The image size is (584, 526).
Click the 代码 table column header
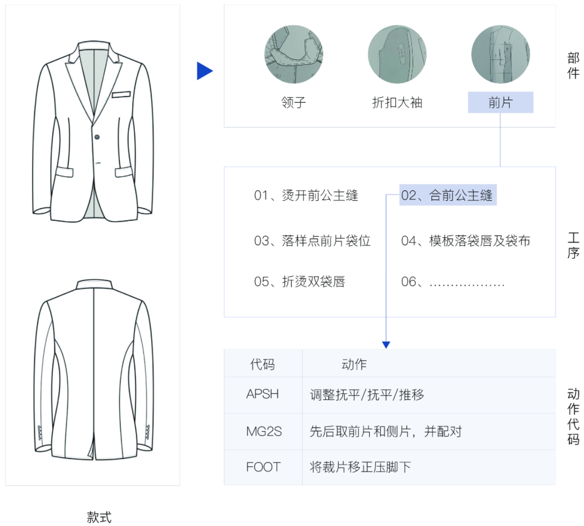pyautogui.click(x=263, y=365)
